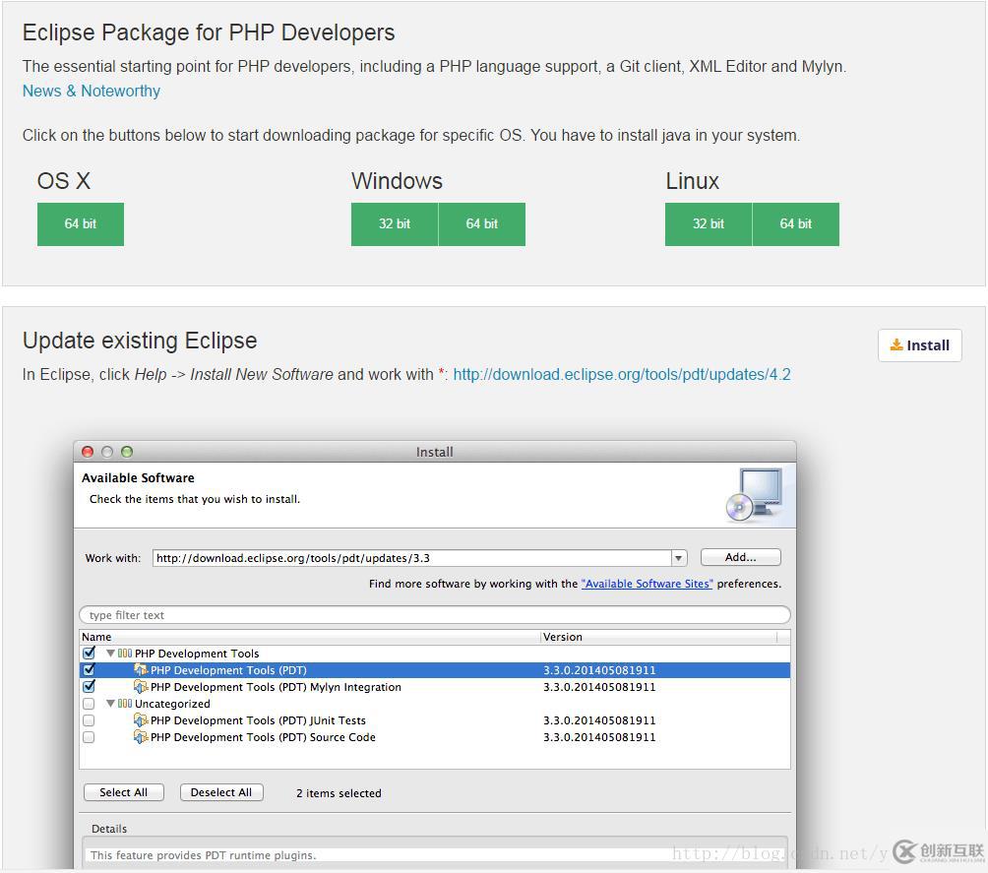Check the PDT JUnit Tests checkbox
This screenshot has width=988, height=873.
90,720
